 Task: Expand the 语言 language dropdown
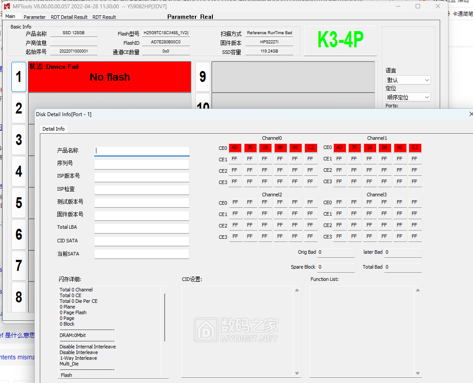pos(408,80)
